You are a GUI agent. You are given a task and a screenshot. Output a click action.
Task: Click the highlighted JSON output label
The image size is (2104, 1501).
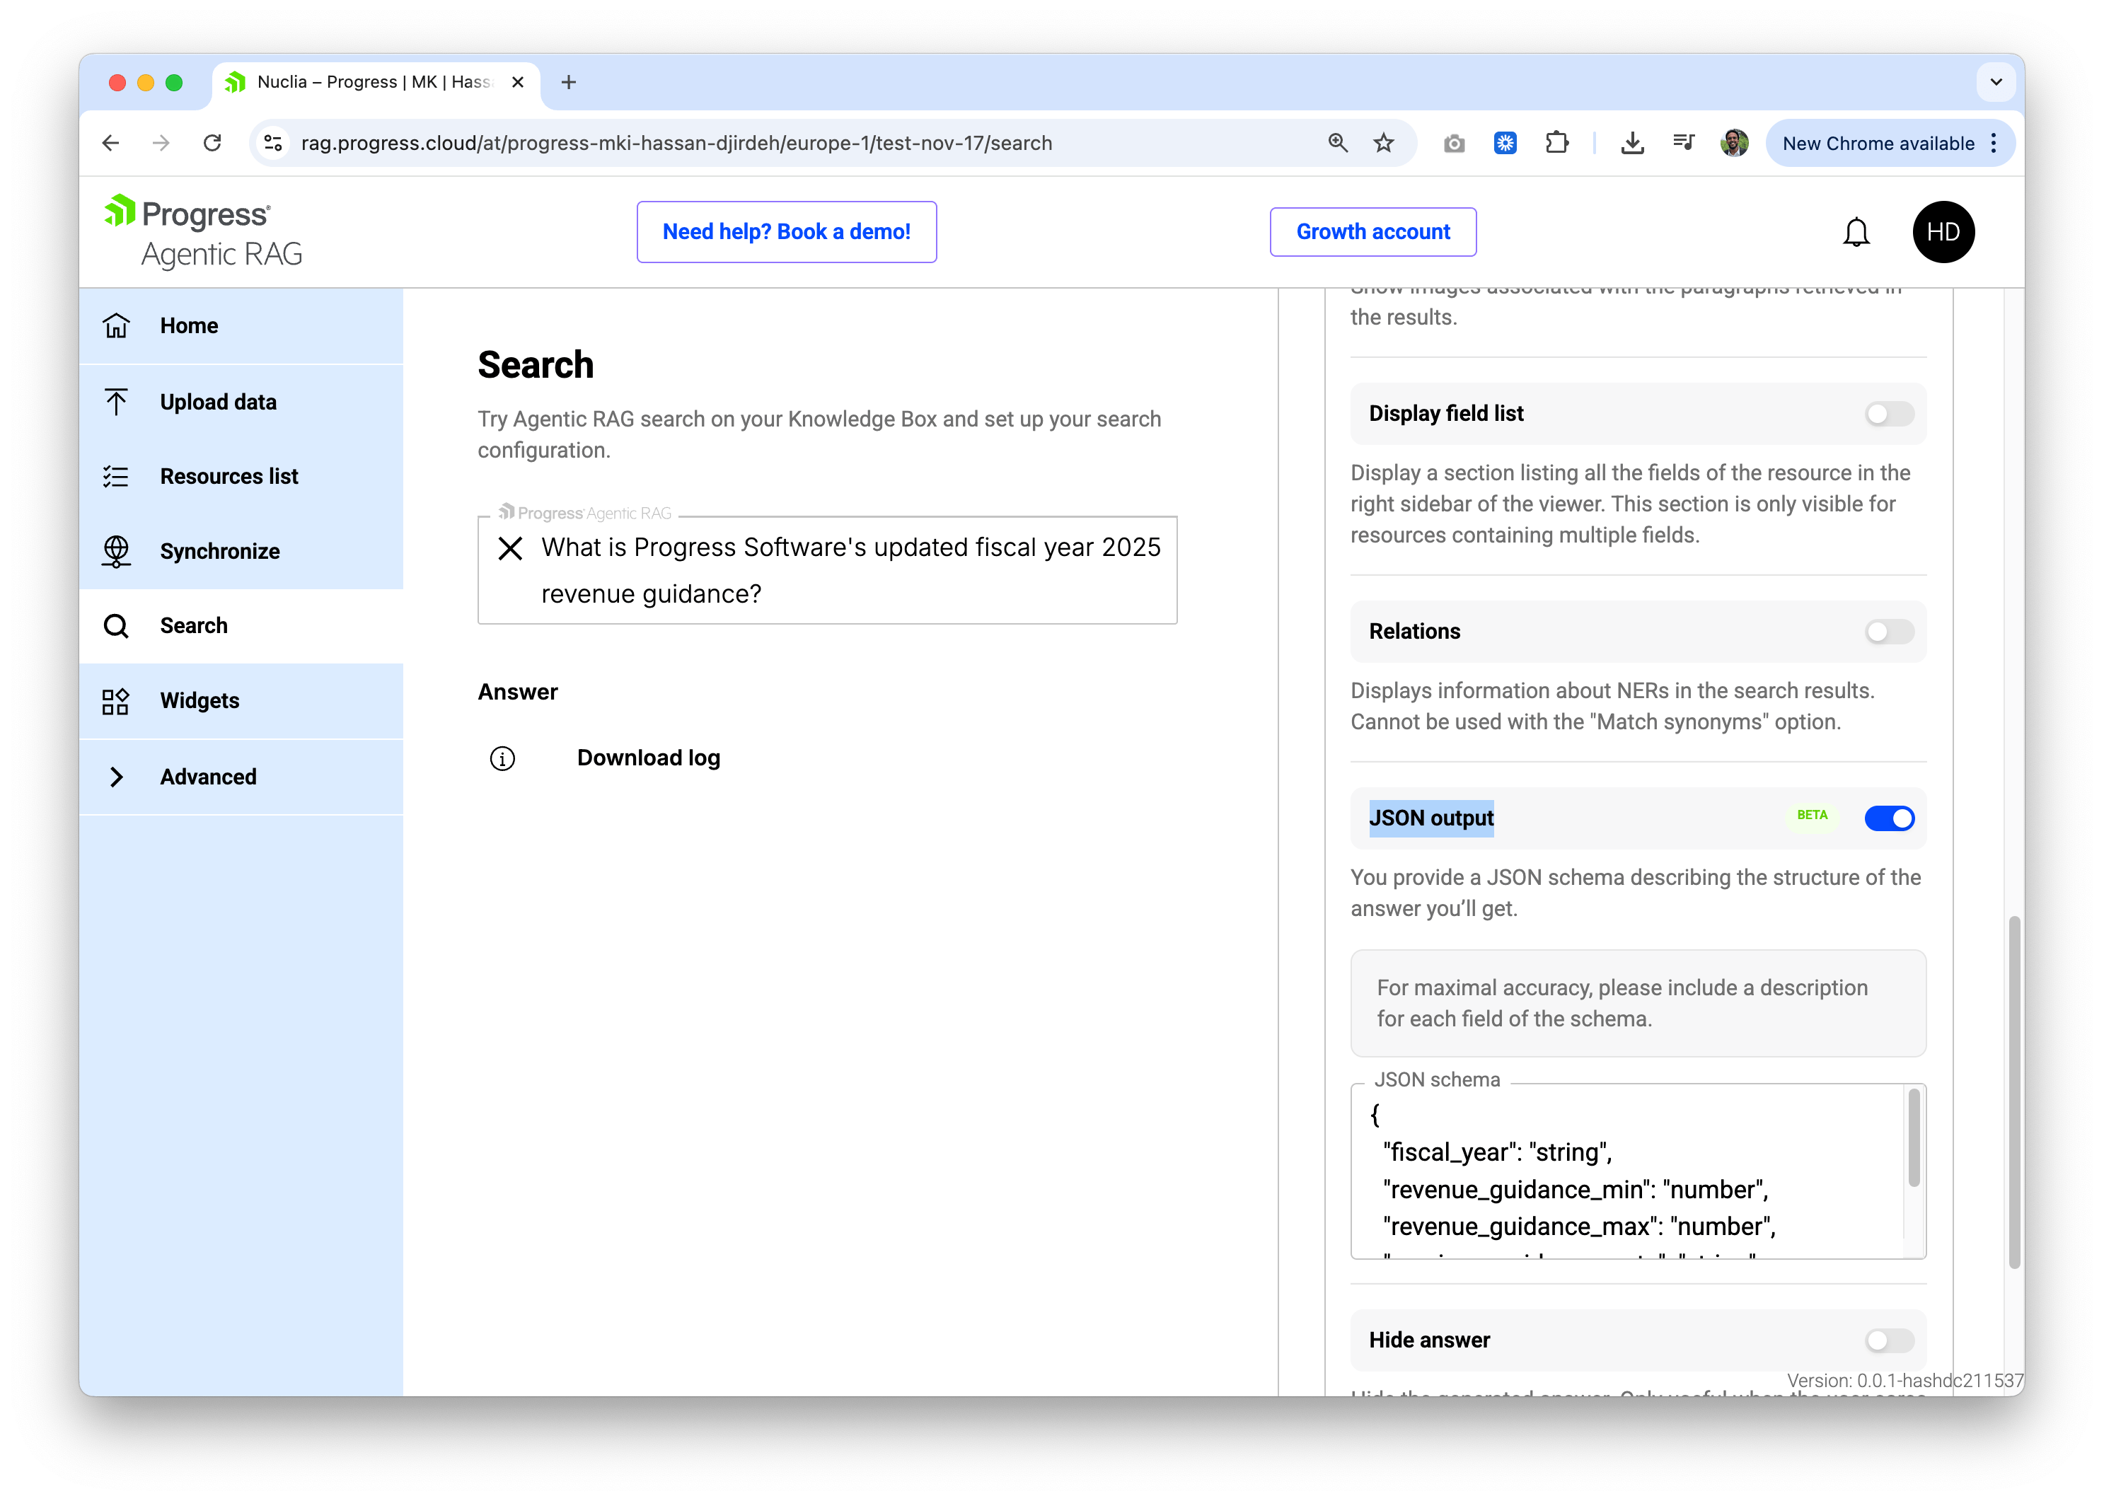pyautogui.click(x=1431, y=819)
